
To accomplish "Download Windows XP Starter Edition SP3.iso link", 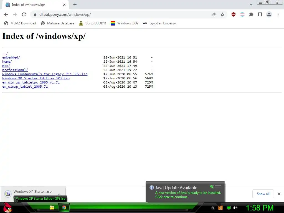I will tap(36, 78).
